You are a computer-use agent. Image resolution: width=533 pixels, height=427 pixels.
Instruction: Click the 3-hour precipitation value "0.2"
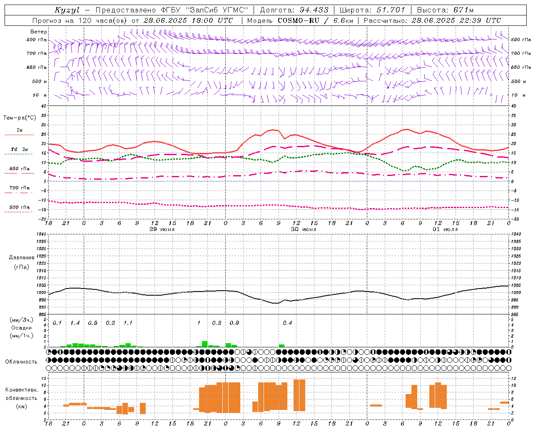coord(110,323)
